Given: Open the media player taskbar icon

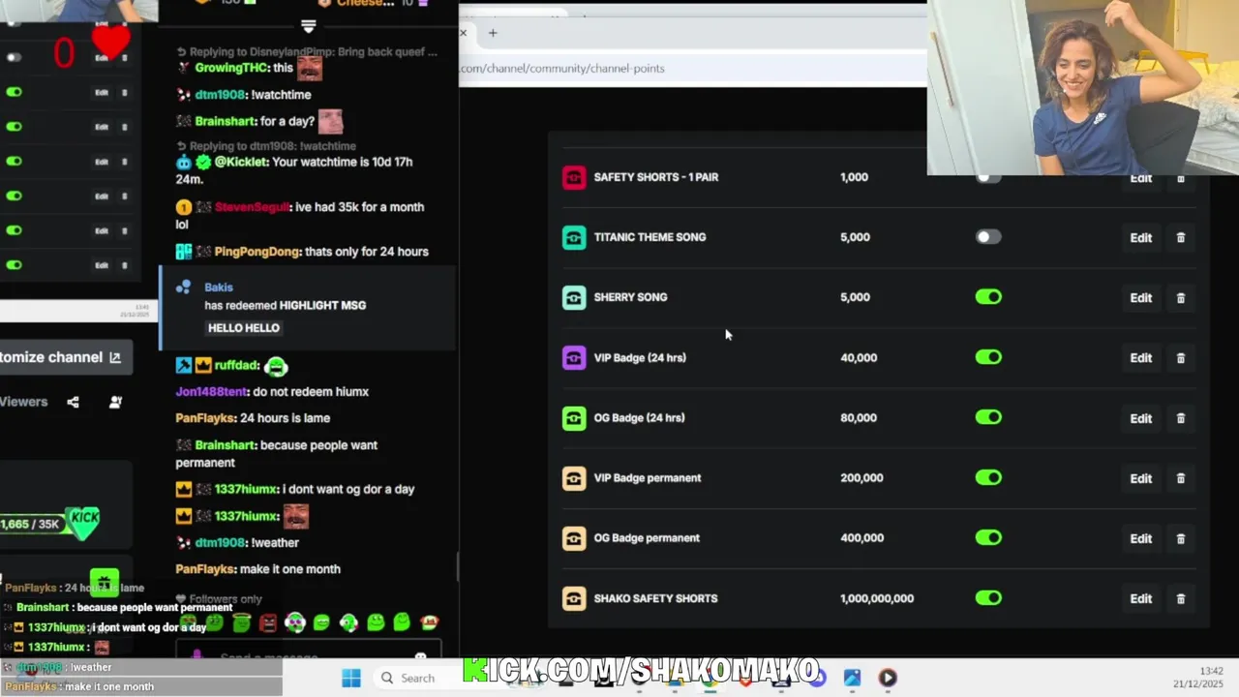Looking at the screenshot, I should pyautogui.click(x=888, y=678).
